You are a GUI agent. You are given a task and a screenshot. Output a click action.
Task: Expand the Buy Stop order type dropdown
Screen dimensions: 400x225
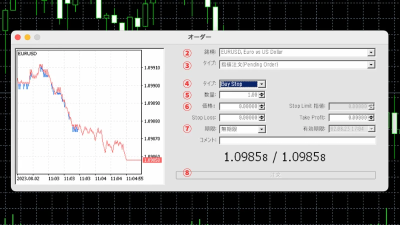click(261, 84)
